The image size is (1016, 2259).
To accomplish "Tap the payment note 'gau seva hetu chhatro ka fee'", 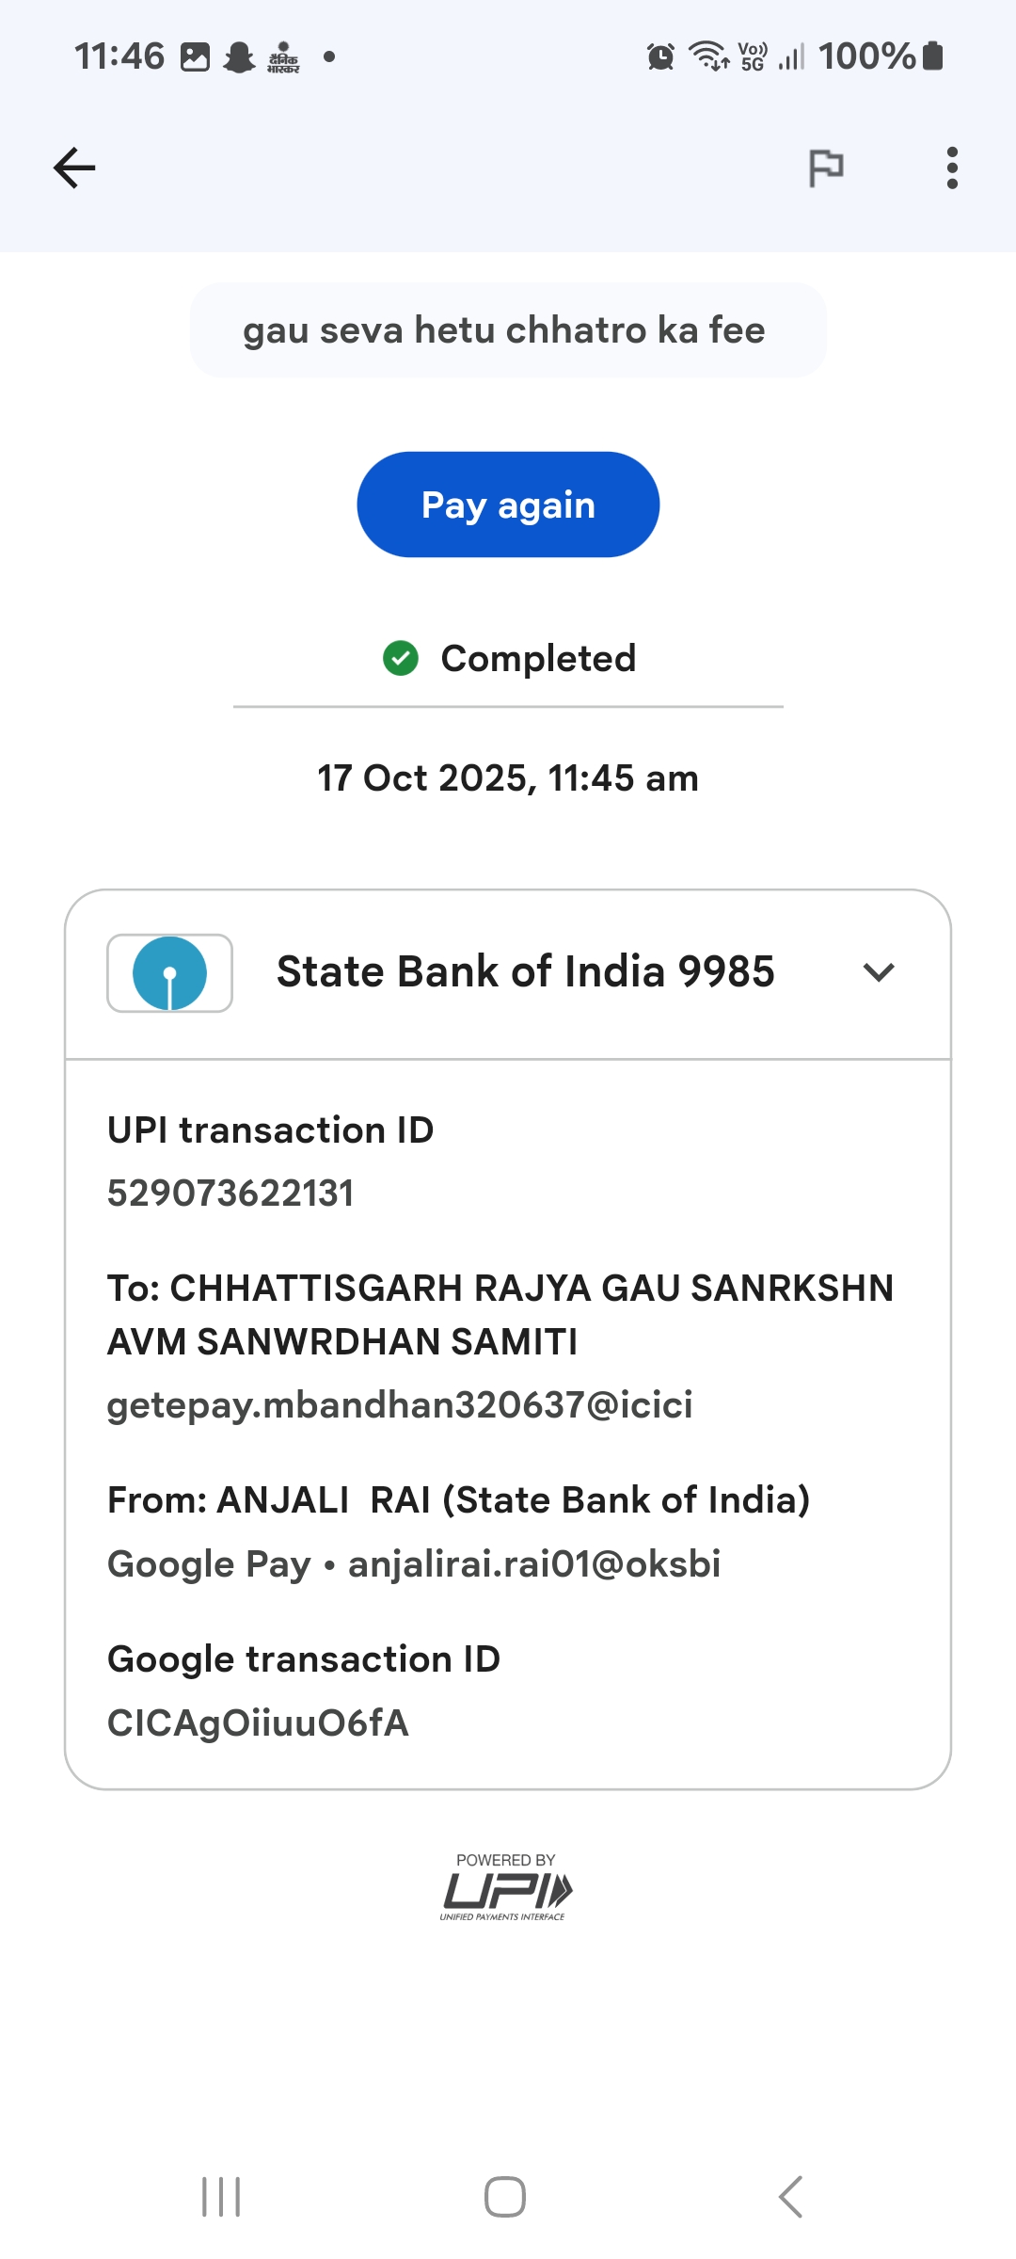I will (x=507, y=330).
